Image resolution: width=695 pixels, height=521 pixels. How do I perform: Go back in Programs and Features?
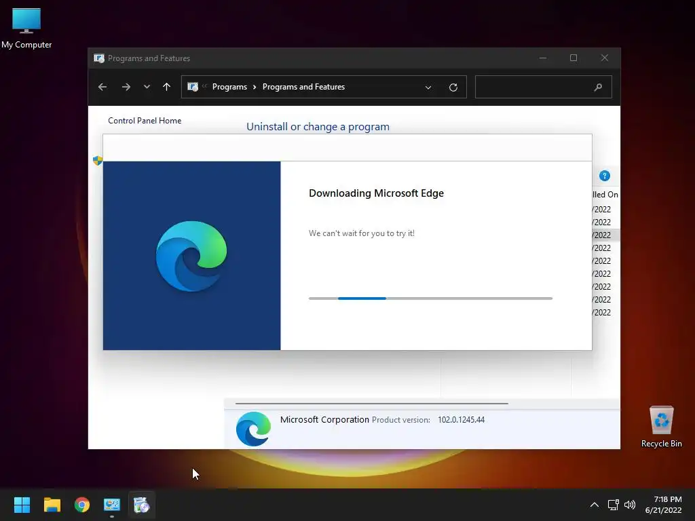click(102, 87)
